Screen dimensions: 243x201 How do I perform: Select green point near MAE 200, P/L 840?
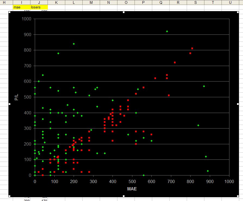[x=74, y=44]
